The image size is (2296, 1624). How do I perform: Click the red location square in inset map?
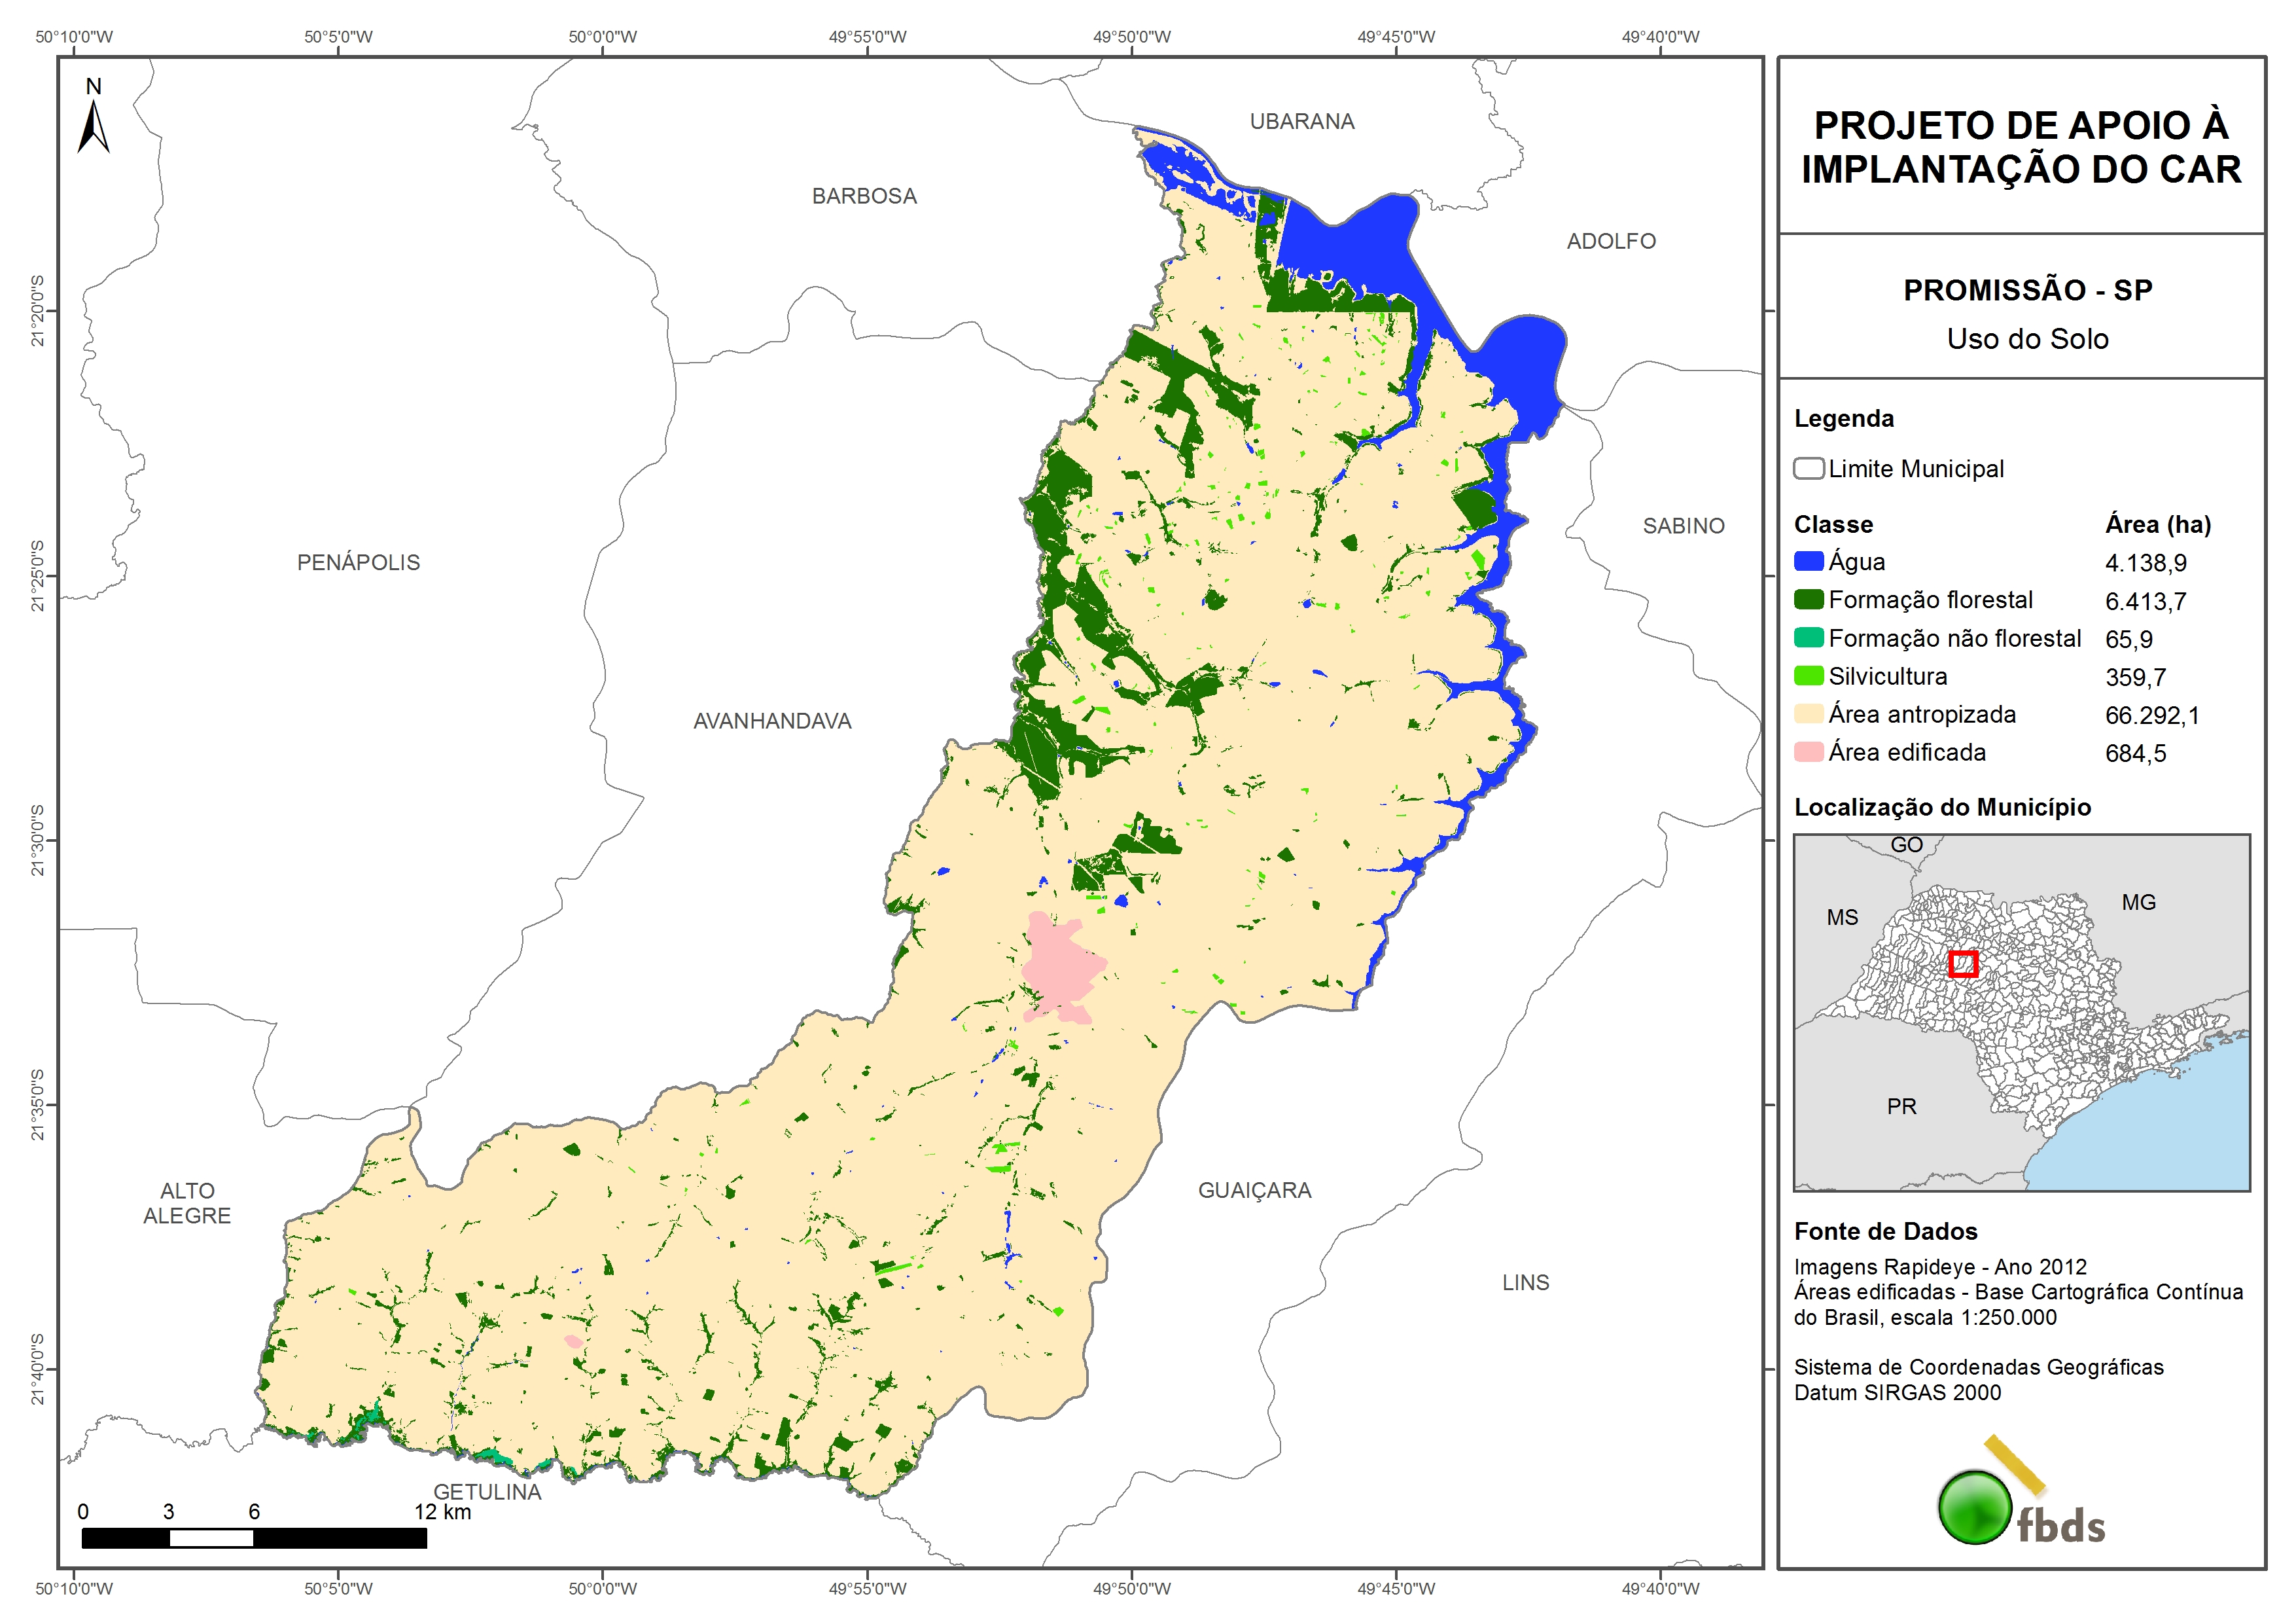click(x=1963, y=964)
